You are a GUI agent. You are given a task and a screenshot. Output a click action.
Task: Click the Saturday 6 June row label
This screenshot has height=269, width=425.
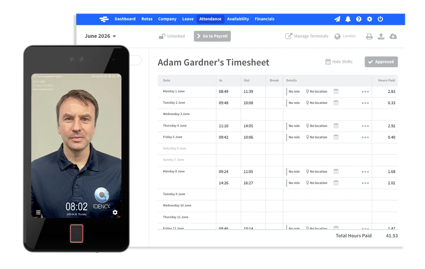click(174, 149)
